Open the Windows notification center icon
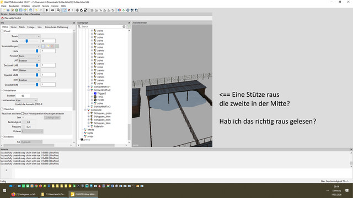Viewport: 353px width, 198px height. [347, 190]
